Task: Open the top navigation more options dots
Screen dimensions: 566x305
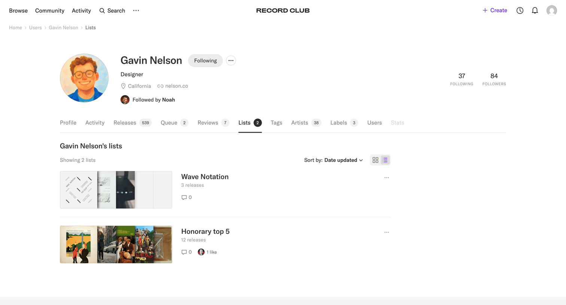Action: (x=136, y=10)
